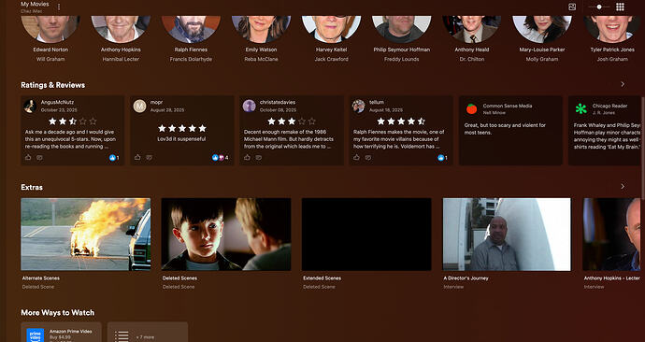Open the Chicago Reader review card
The width and height of the screenshot is (645, 342).
click(x=604, y=131)
